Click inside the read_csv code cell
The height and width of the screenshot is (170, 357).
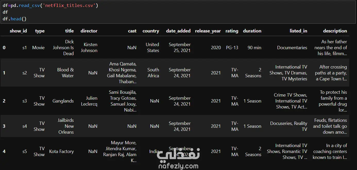click(178, 12)
